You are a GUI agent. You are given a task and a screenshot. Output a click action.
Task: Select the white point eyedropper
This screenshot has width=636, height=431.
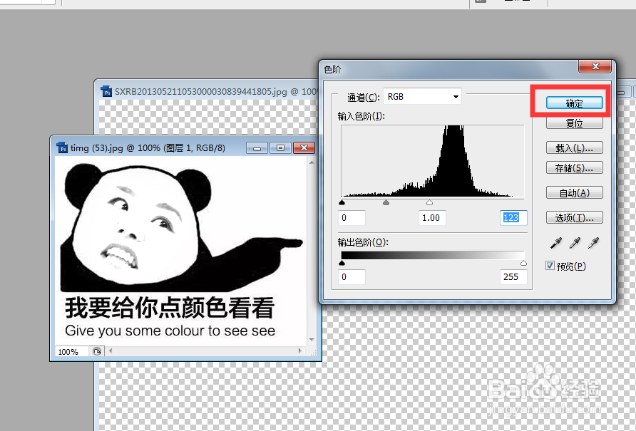593,243
